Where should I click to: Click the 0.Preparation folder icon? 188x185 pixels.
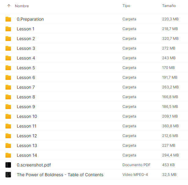click(8, 19)
